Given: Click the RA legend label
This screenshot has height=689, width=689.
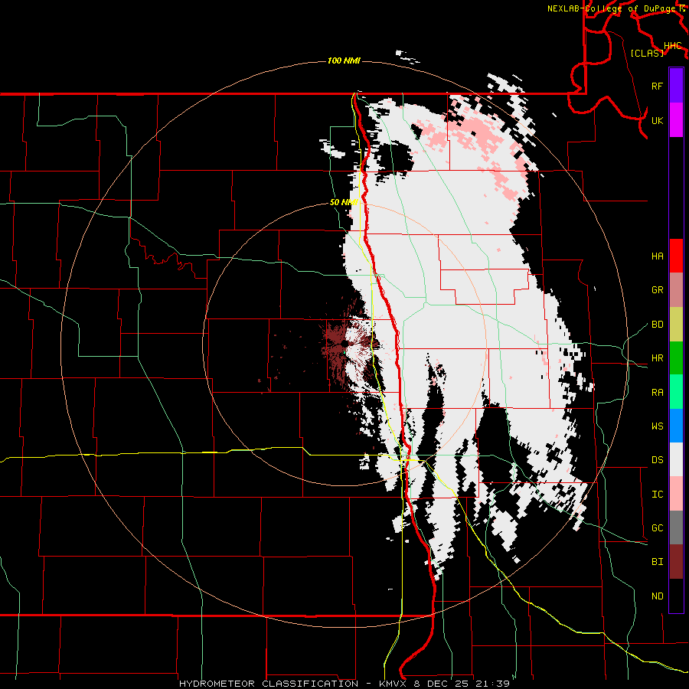Looking at the screenshot, I should point(657,393).
